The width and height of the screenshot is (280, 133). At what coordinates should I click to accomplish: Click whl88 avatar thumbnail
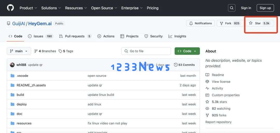tap(12, 65)
